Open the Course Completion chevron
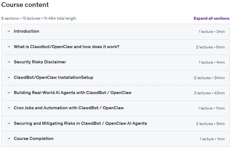The image size is (231, 148). [x=9, y=139]
